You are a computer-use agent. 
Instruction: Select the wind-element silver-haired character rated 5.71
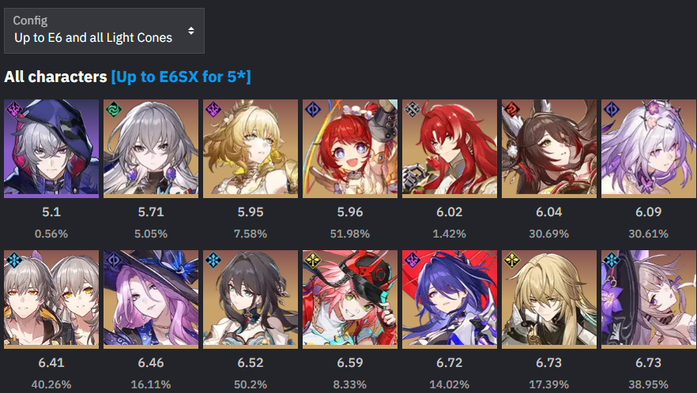pos(151,148)
